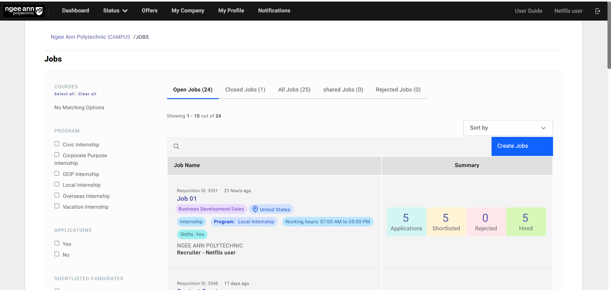Open the 0 Rejected summary tile

coord(486,222)
